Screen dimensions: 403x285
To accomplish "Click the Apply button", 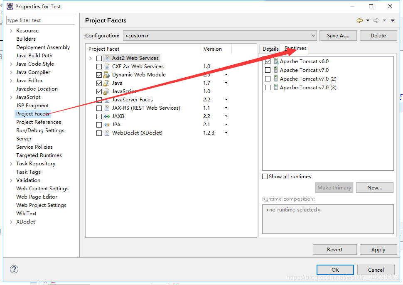I will (x=378, y=250).
